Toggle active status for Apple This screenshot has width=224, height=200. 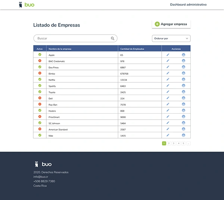point(40,54)
